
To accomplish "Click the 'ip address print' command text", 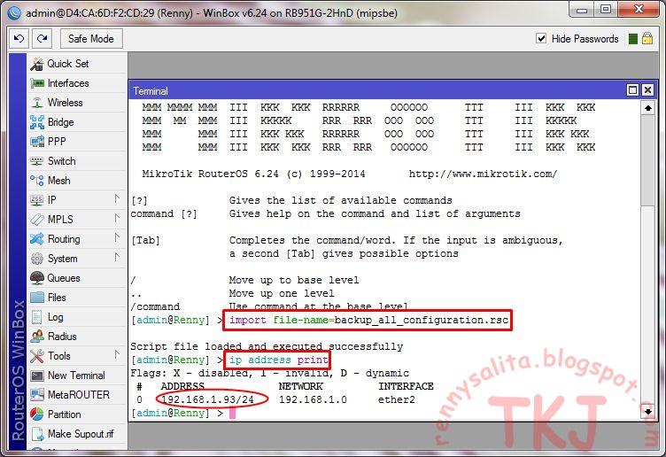I will tap(279, 360).
